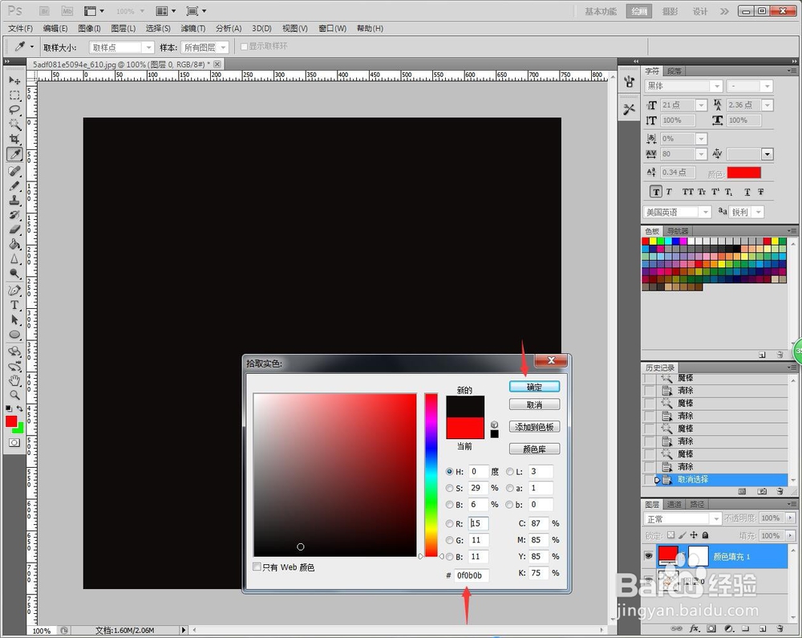The height and width of the screenshot is (638, 802).
Task: Open the 文件(F) menu
Action: (x=21, y=29)
